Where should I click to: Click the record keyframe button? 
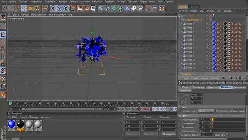(x=141, y=109)
